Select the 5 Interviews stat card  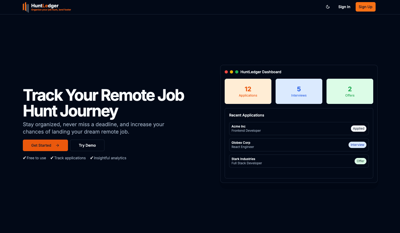[x=299, y=91]
